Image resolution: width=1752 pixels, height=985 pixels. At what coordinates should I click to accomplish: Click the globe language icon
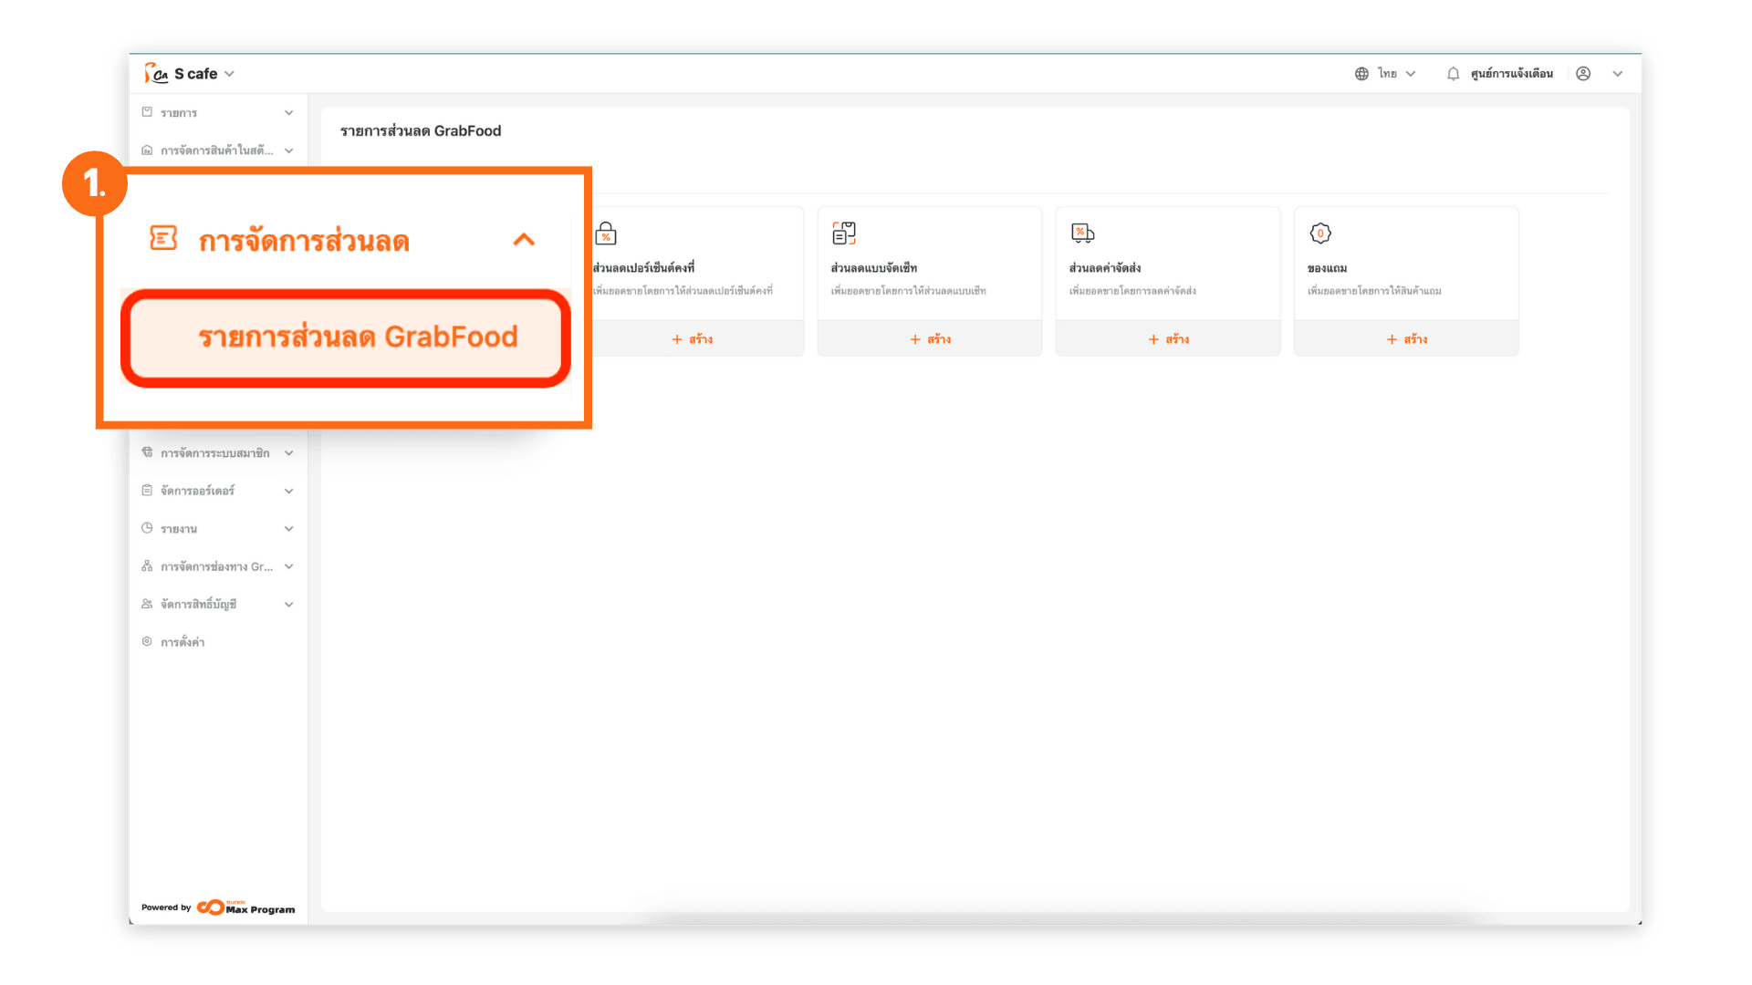1361,74
